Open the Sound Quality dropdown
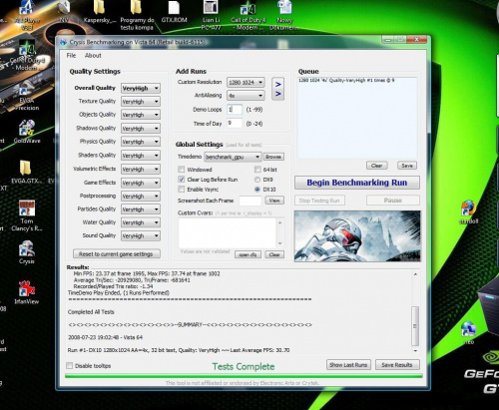Image resolution: width=499 pixels, height=410 pixels. (x=141, y=236)
